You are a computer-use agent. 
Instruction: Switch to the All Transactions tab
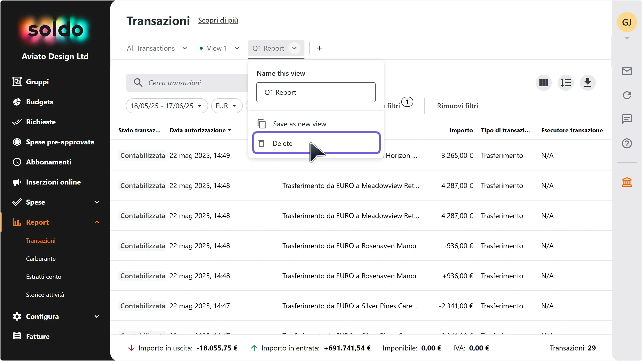pos(151,48)
